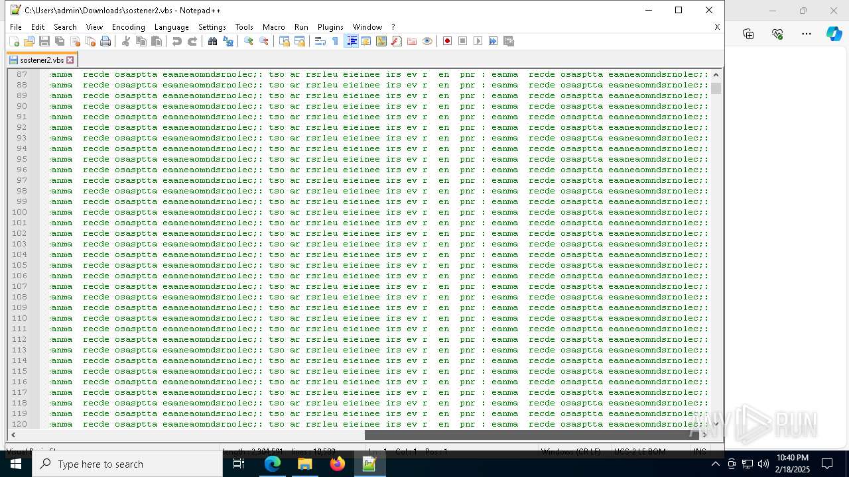Open the Windows Start menu
This screenshot has height=477, width=849.
coord(15,464)
